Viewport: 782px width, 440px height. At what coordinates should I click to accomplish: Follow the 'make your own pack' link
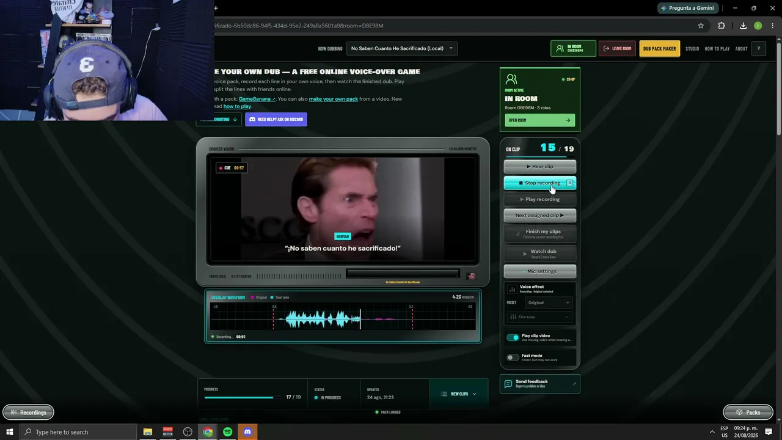tap(334, 99)
